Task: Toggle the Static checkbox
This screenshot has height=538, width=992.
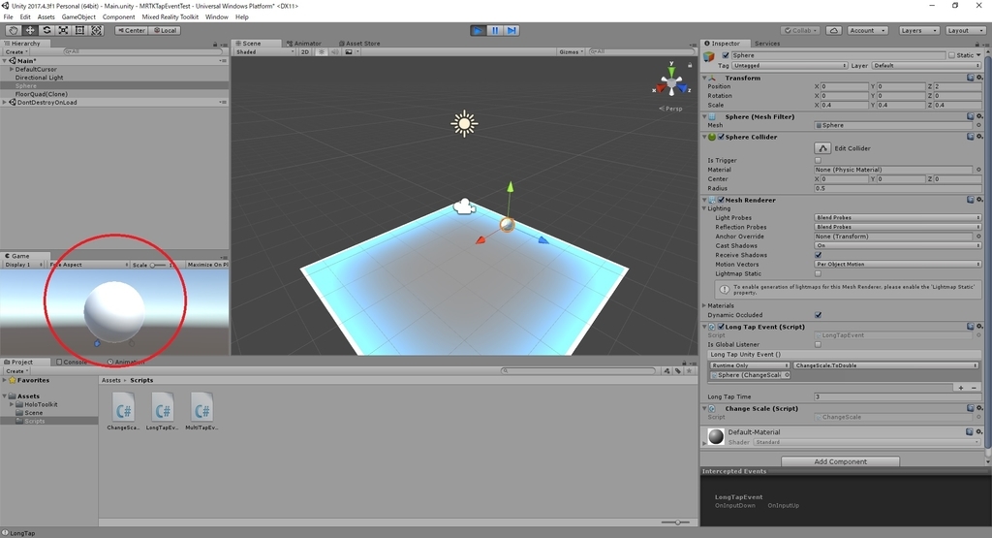Action: [x=951, y=55]
